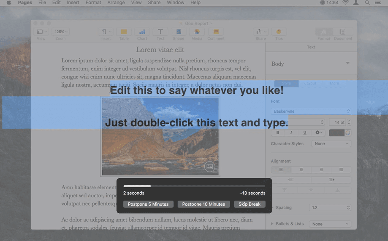This screenshot has width=388, height=241.
Task: Show the Document inspector
Action: tap(343, 32)
